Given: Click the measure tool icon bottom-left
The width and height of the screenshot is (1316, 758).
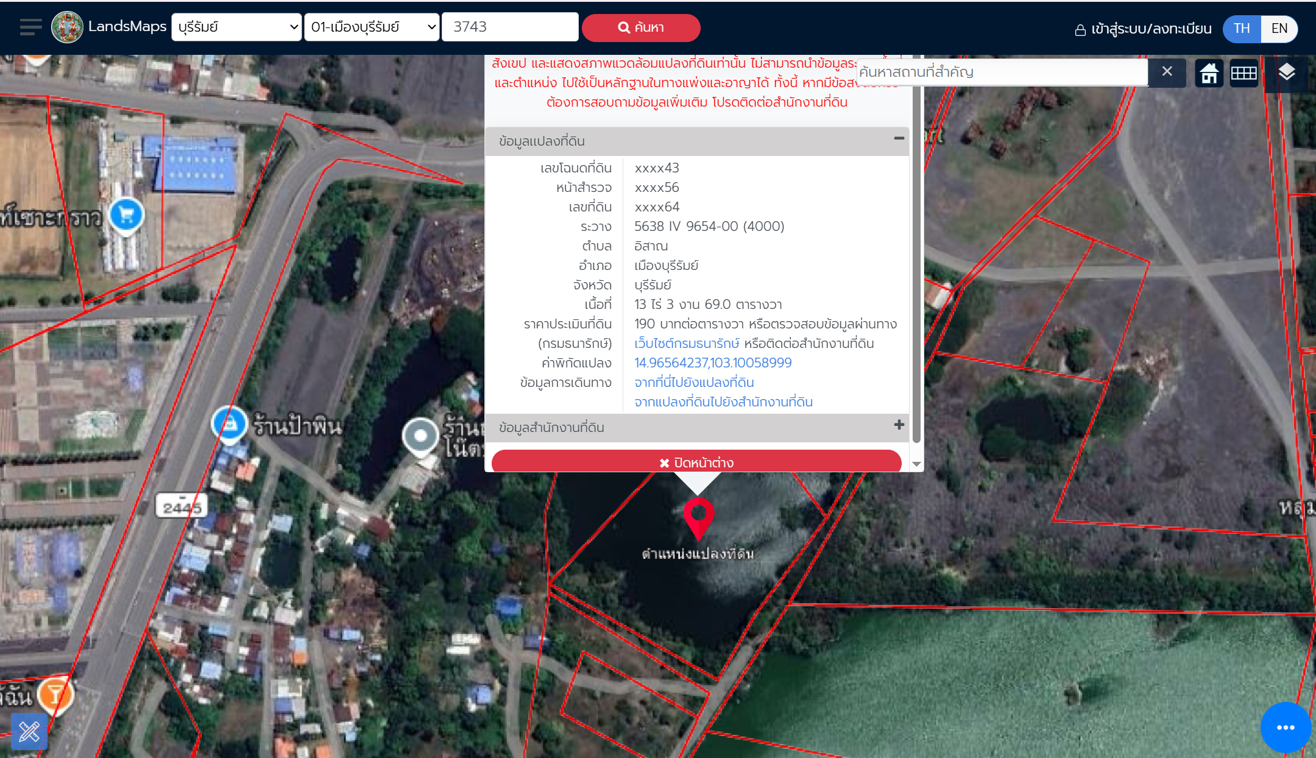Looking at the screenshot, I should (29, 731).
